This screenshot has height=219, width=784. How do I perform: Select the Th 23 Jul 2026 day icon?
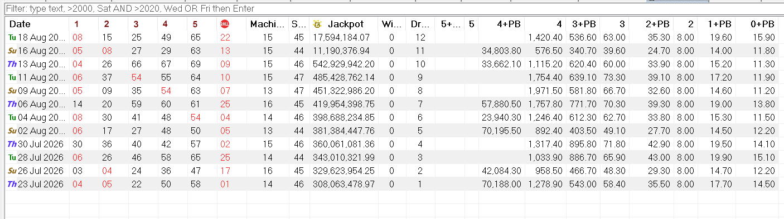12,184
